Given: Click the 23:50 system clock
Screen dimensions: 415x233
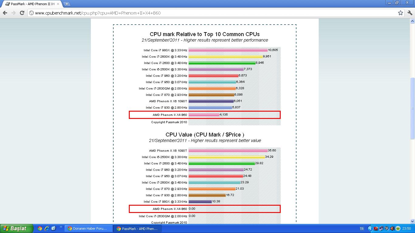Looking at the screenshot, I should tap(406, 229).
